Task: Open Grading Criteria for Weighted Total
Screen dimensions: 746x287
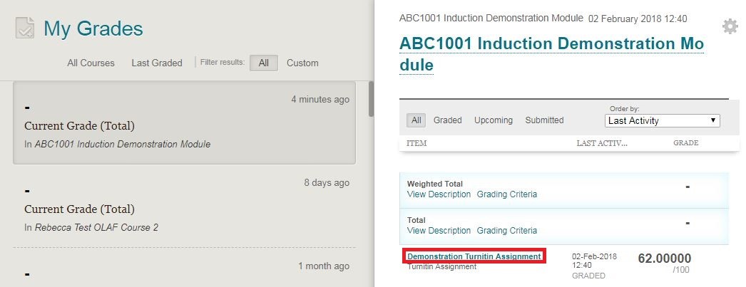Action: (x=506, y=194)
